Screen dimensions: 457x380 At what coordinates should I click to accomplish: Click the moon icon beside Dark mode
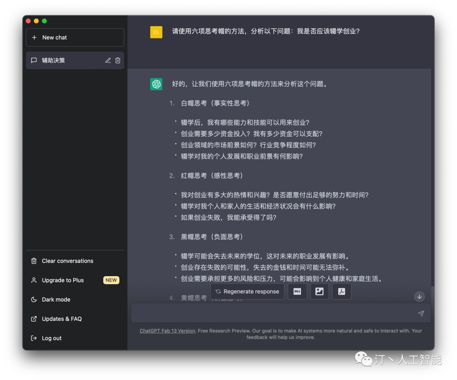pos(34,299)
